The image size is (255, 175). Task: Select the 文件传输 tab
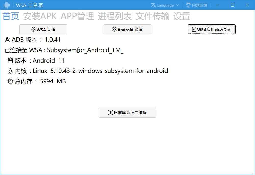152,16
